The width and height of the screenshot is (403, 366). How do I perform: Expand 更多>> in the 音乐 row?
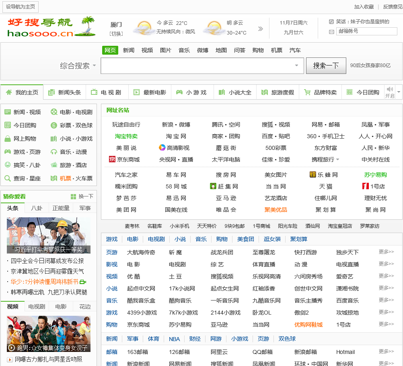[x=386, y=300]
